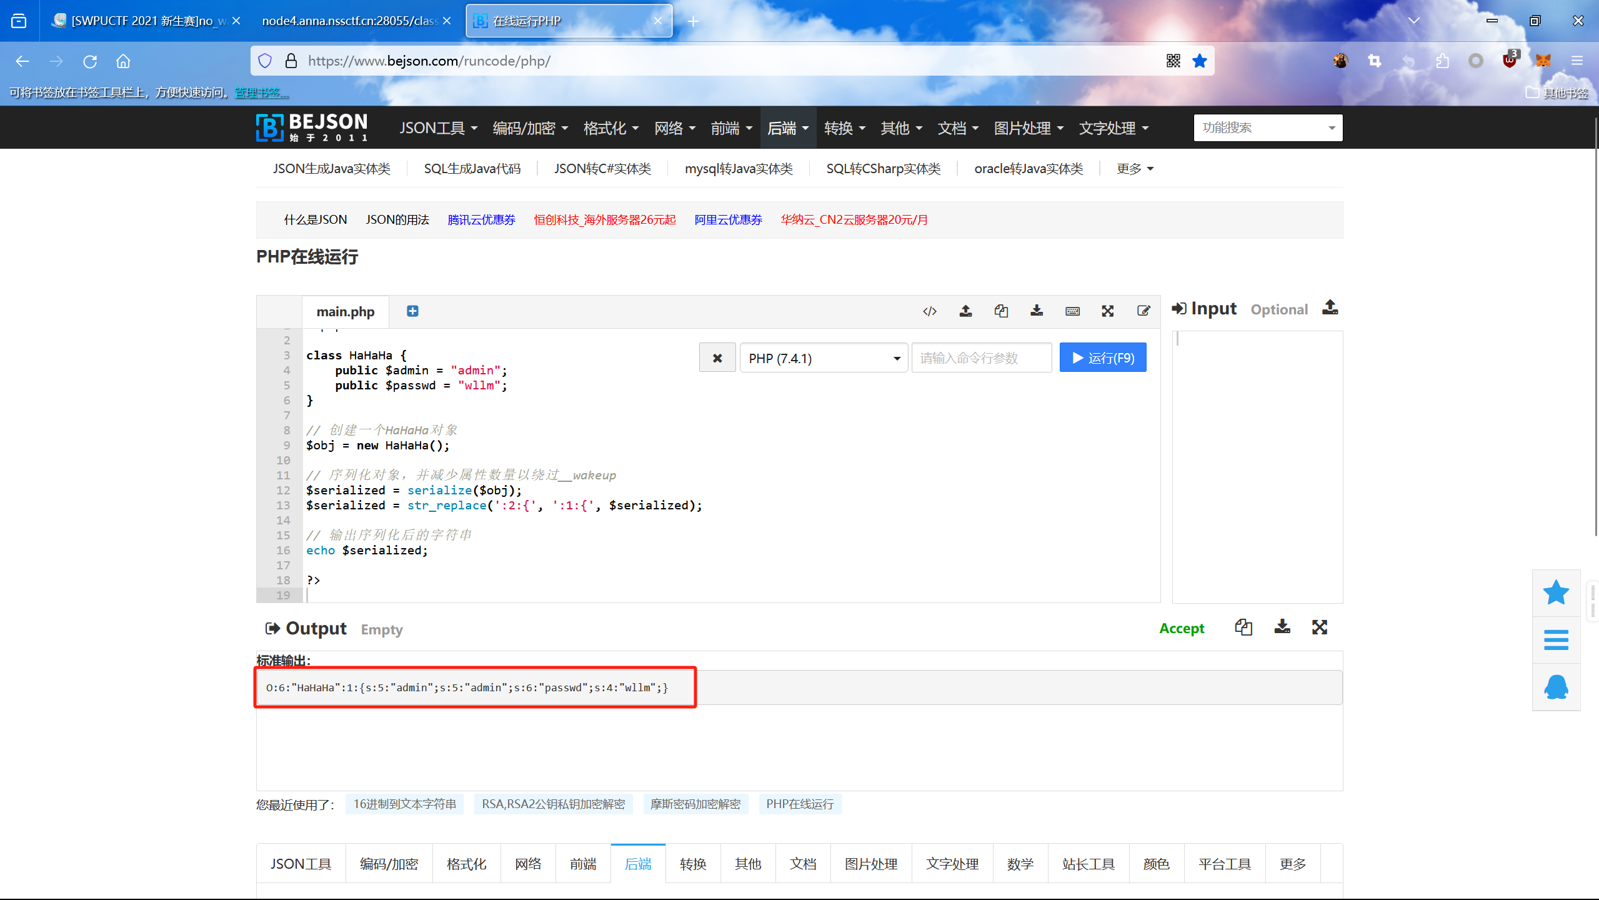Open the PHP (7.4.1) version dropdown
The width and height of the screenshot is (1599, 900).
(x=824, y=358)
